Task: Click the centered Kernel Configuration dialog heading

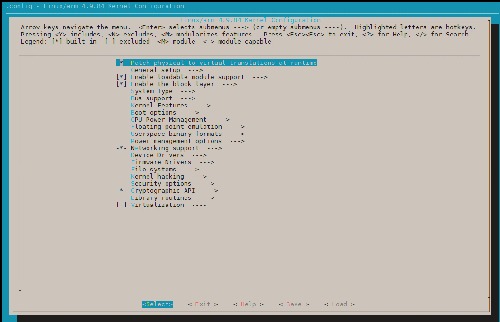Action: 250,20
